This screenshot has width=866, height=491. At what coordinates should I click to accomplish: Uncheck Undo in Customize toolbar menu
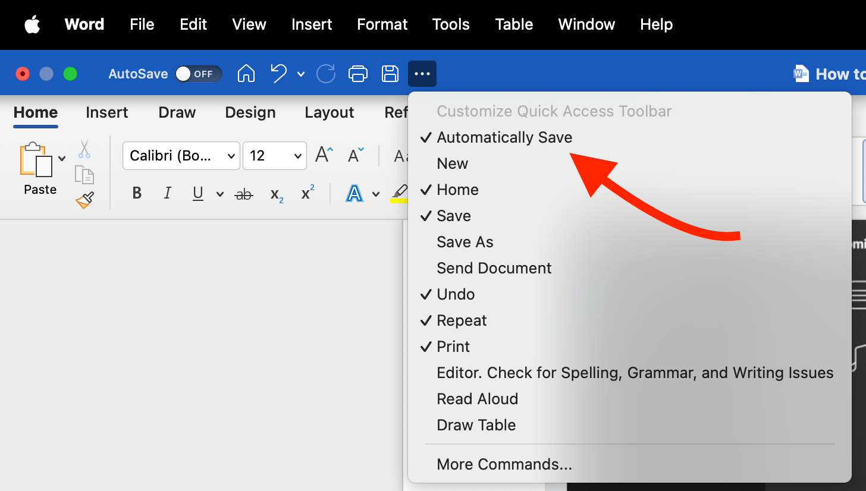pos(456,294)
